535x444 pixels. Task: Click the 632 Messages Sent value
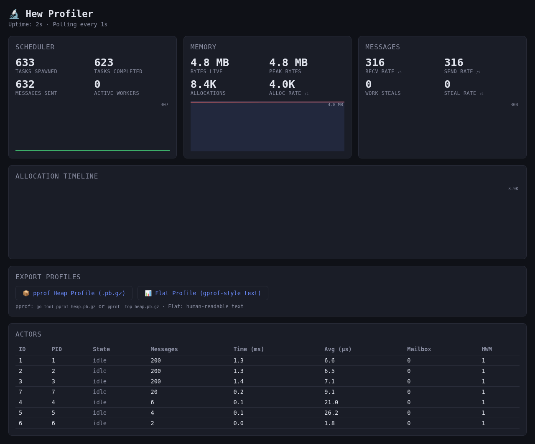25,84
